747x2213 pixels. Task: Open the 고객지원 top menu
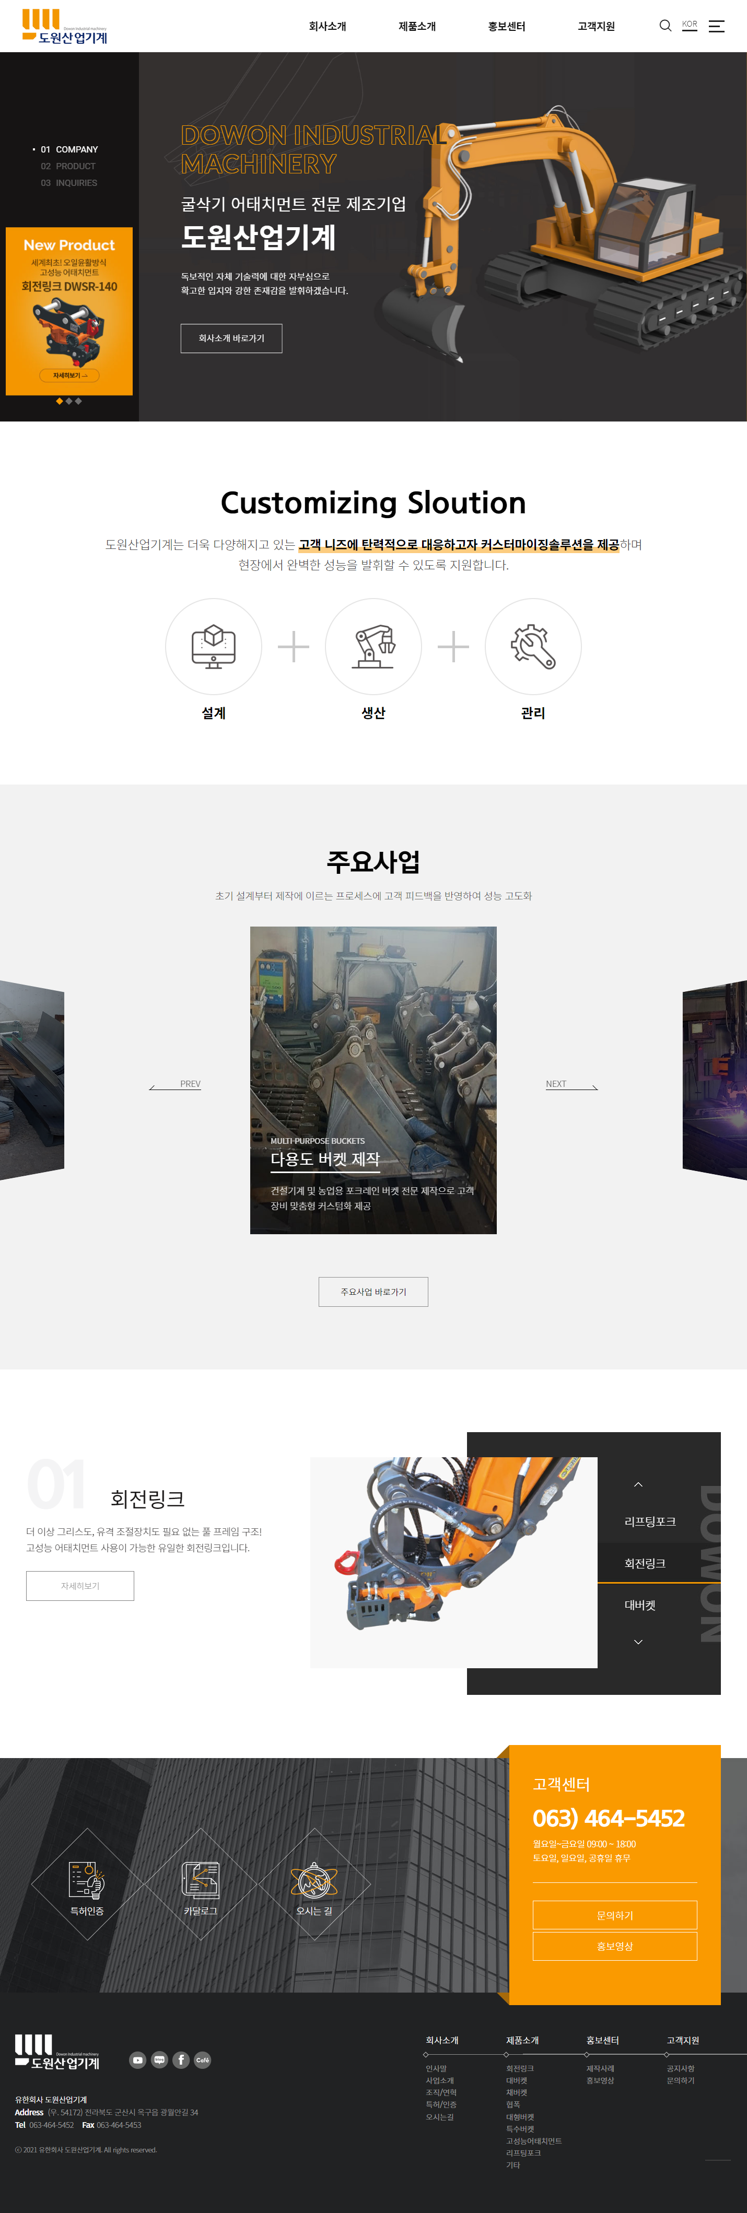596,27
